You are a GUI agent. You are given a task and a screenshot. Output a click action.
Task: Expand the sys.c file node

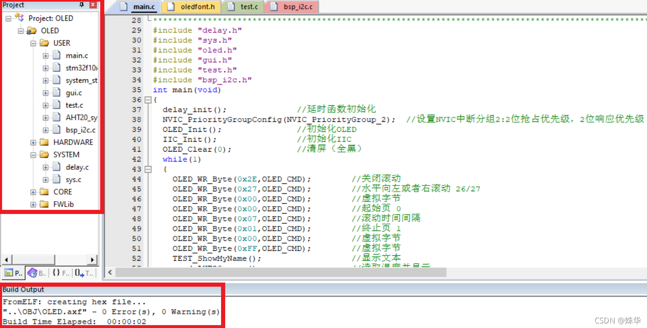(46, 180)
